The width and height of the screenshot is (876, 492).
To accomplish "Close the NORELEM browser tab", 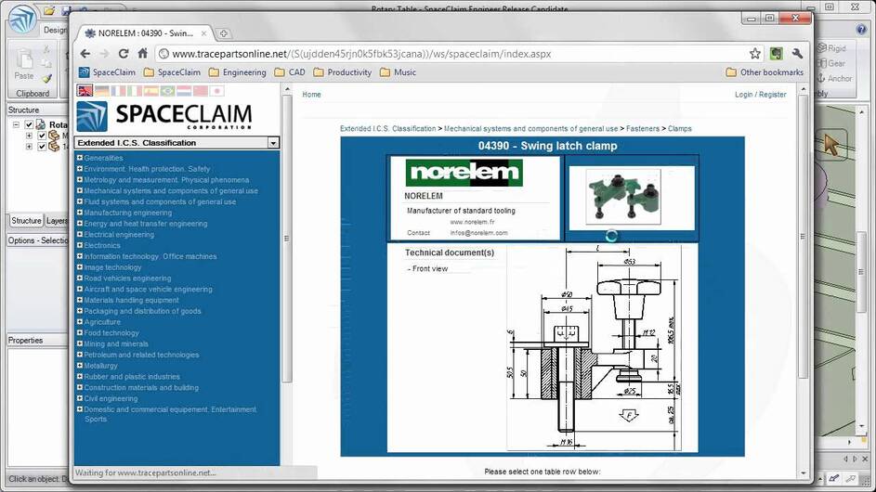I will pyautogui.click(x=204, y=33).
